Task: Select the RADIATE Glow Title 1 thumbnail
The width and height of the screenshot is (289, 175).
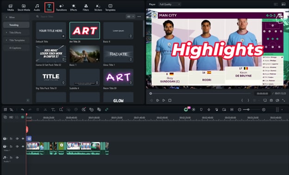Action: [x=118, y=54]
